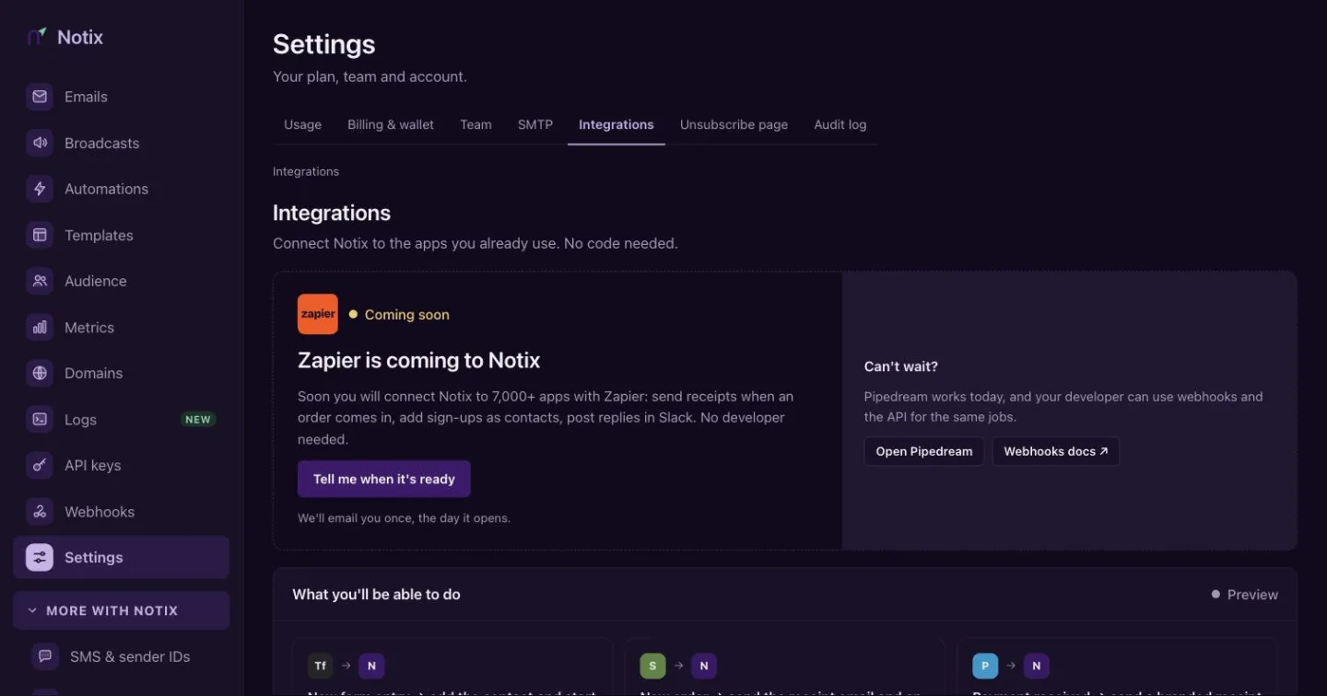Click the Templates layout icon

point(40,235)
